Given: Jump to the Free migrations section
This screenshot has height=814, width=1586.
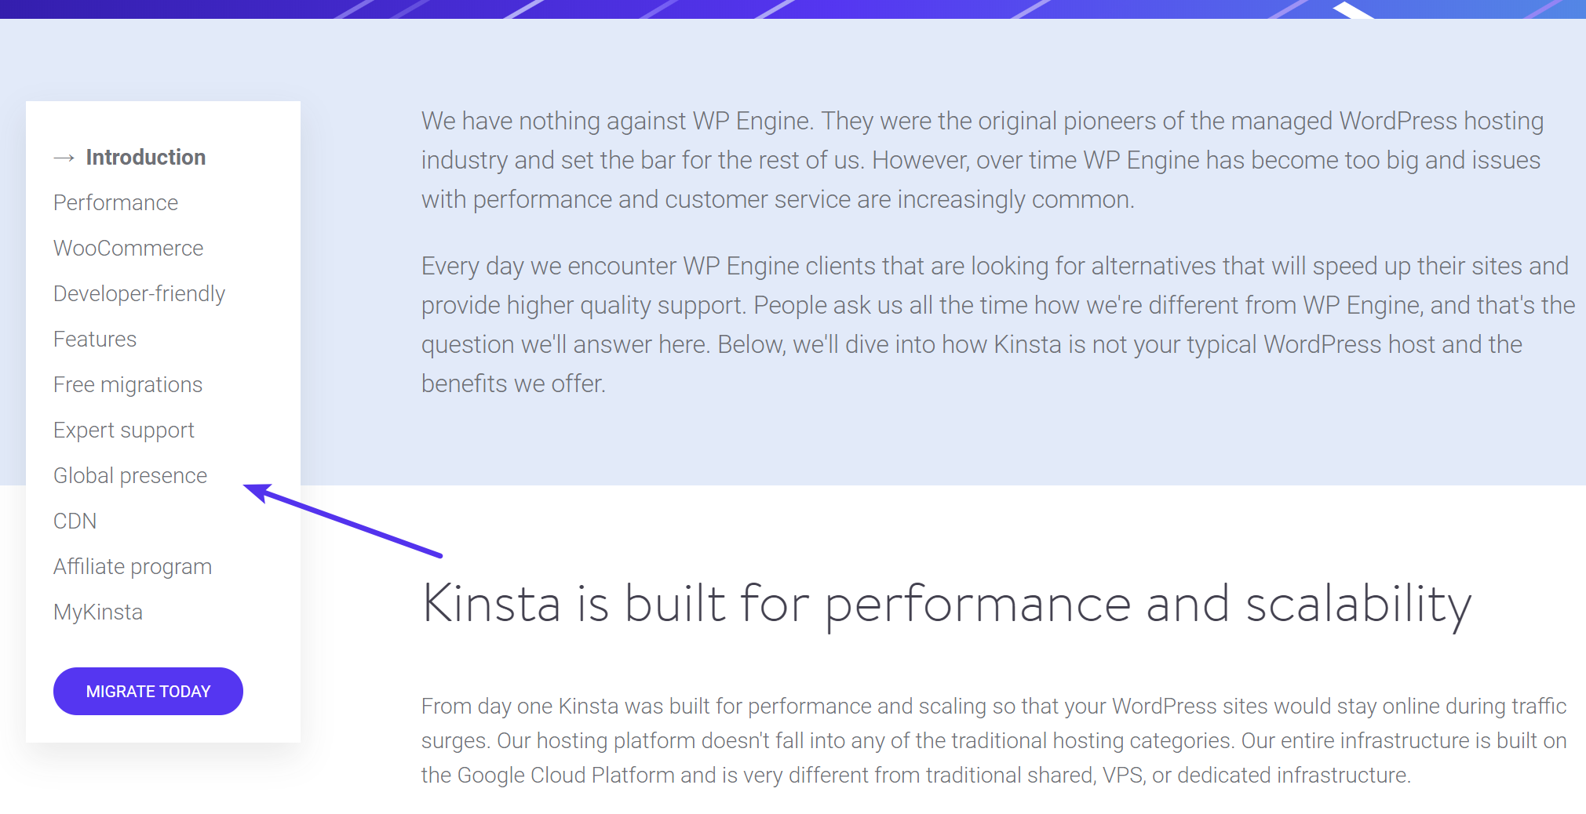Looking at the screenshot, I should coord(127,384).
